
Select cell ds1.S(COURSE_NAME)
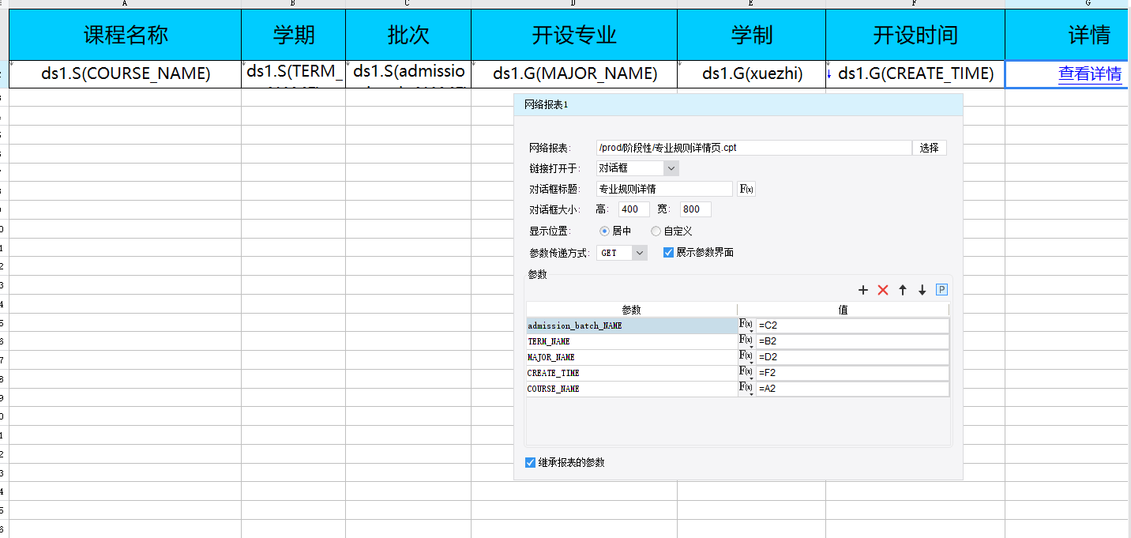click(x=126, y=74)
